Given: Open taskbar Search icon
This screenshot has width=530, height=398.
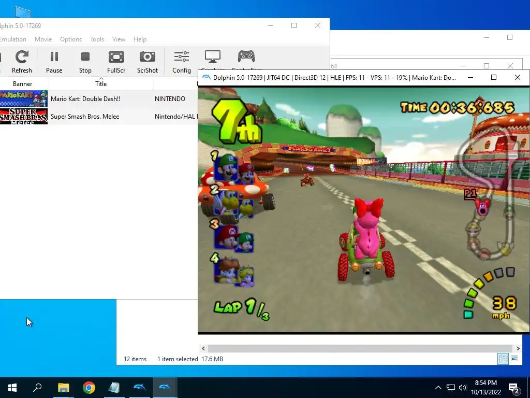Looking at the screenshot, I should [37, 388].
